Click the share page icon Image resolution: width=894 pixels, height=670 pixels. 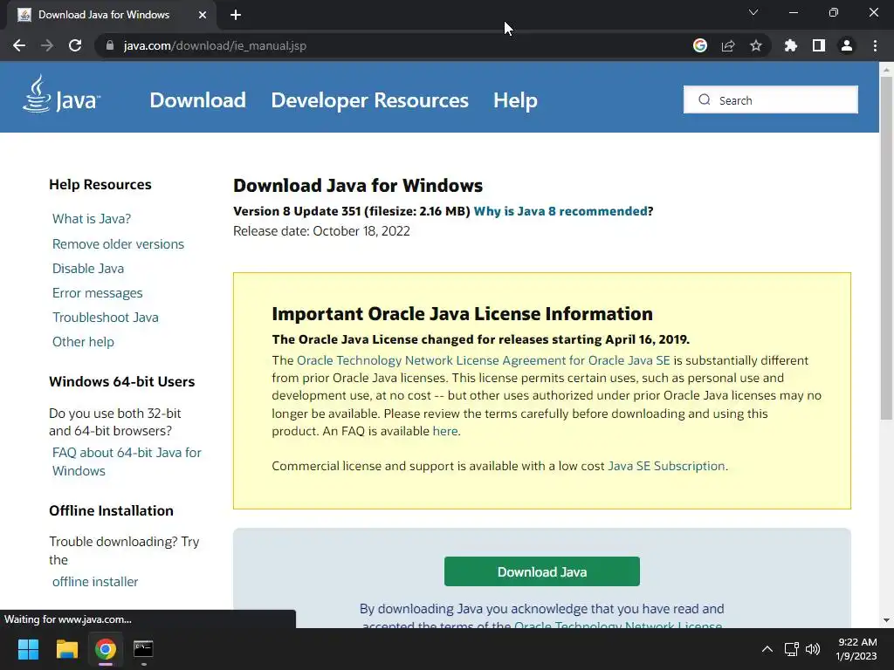(728, 45)
